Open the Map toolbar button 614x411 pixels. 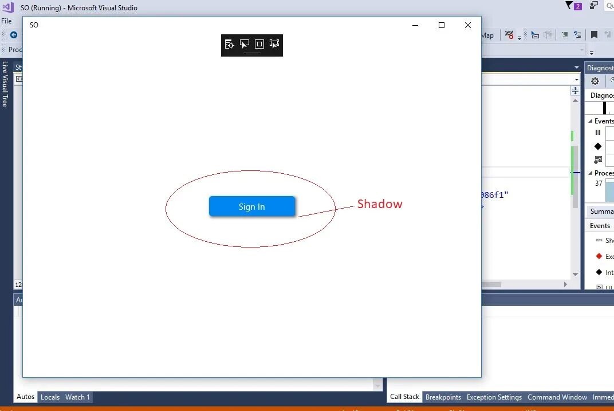click(487, 35)
